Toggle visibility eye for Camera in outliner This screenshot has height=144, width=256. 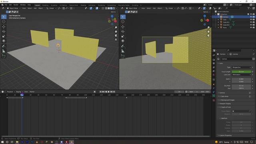[x=251, y=17]
